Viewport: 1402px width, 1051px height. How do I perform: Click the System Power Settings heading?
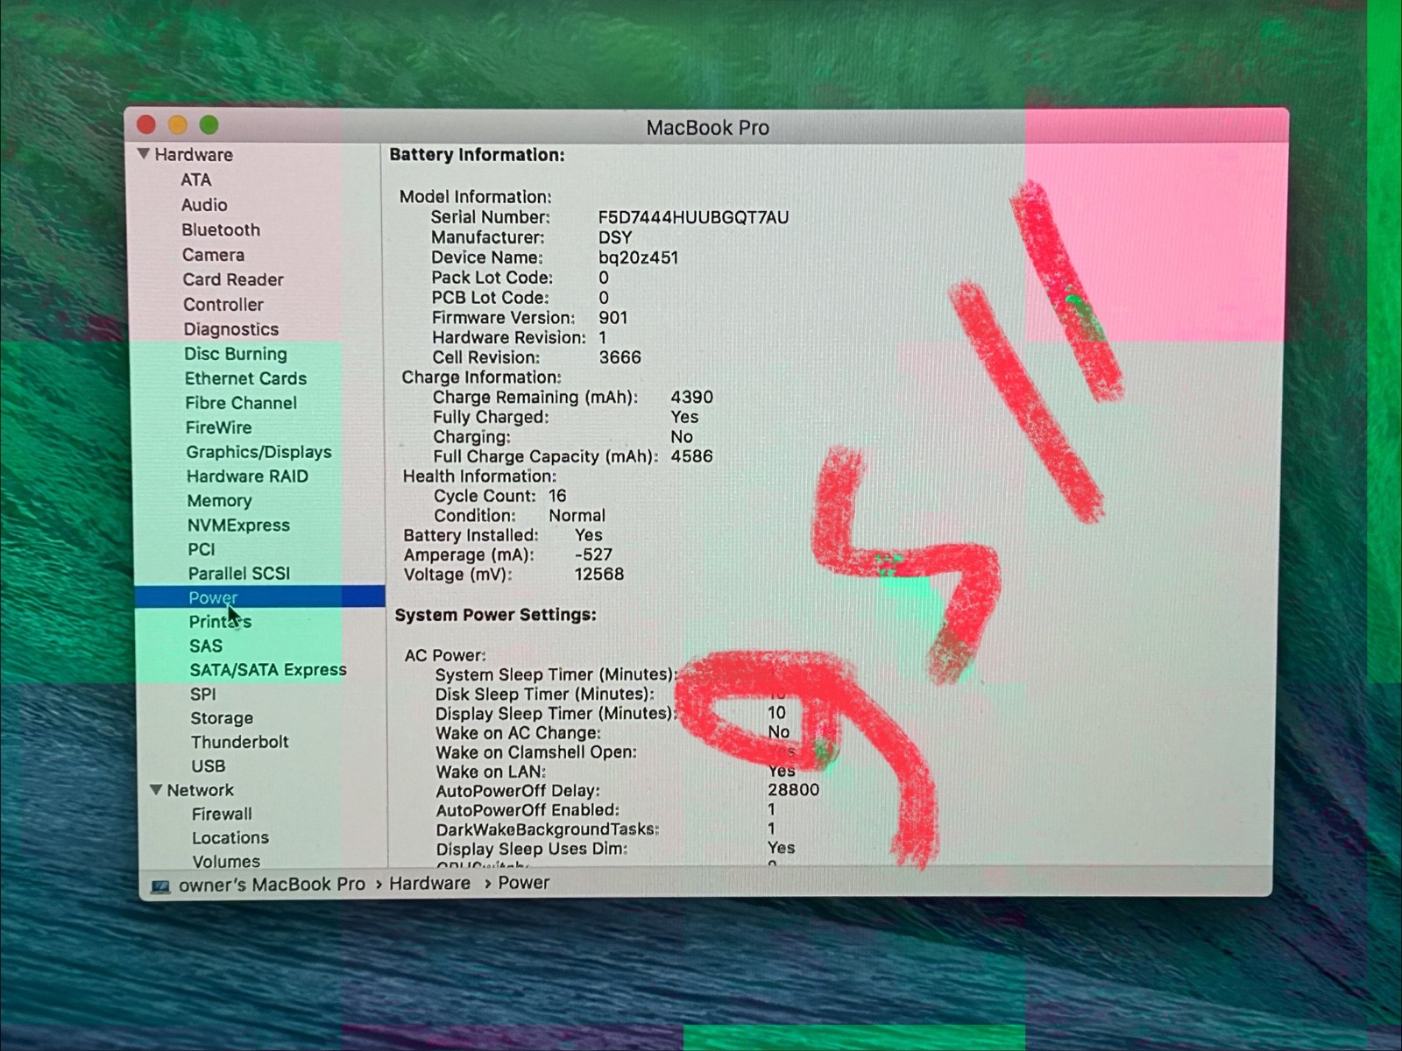click(x=496, y=615)
